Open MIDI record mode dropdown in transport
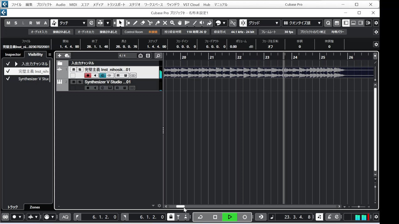 click(53, 217)
